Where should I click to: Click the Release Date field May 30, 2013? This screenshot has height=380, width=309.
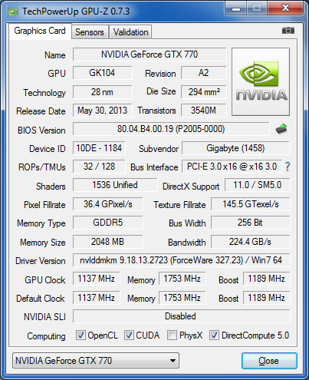click(102, 111)
